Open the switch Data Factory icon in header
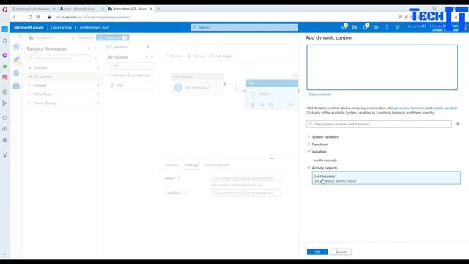Viewport: 469px width, 264px height. click(355, 27)
